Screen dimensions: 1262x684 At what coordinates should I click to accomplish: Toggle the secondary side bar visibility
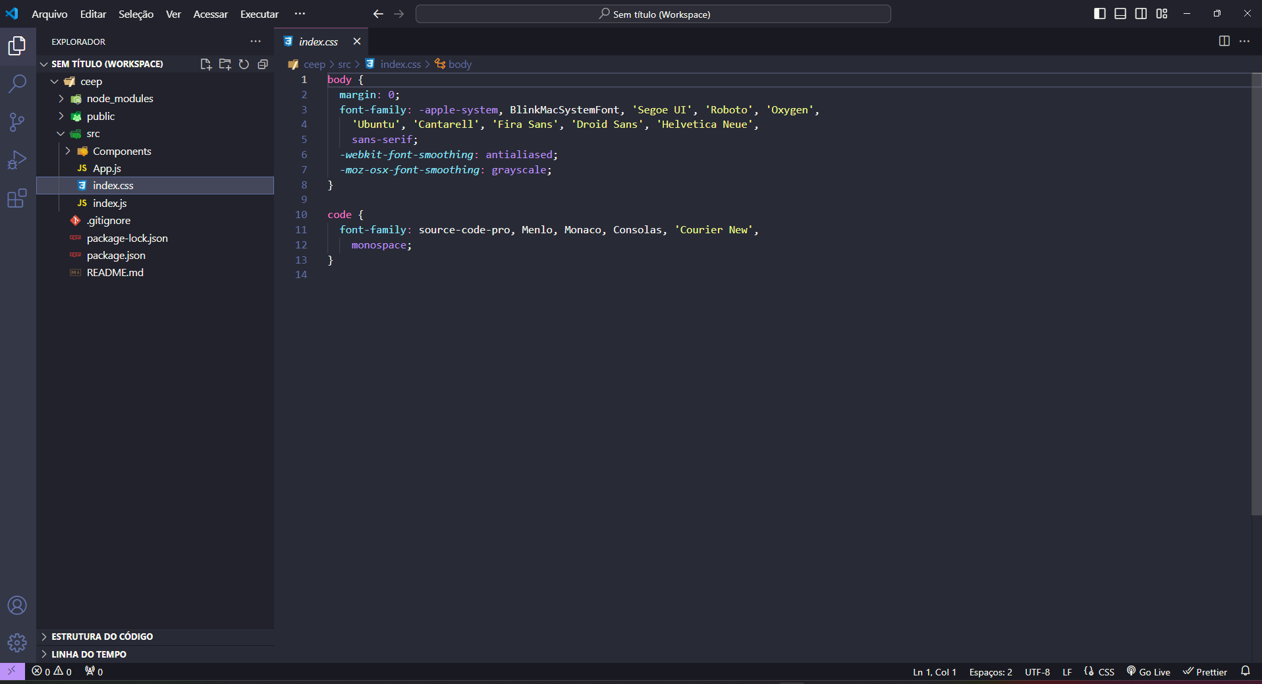1141,14
